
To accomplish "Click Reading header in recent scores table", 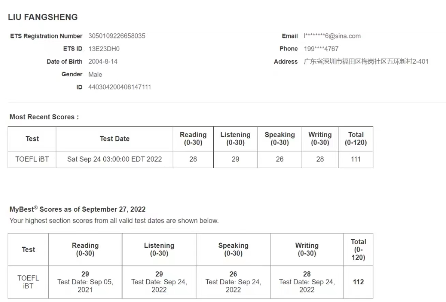I will coord(193,139).
